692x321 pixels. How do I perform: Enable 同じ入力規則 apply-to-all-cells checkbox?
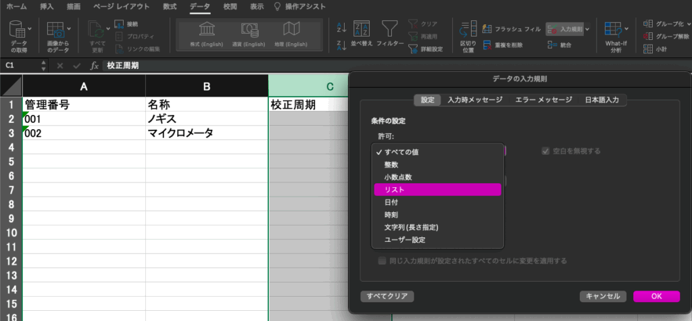pos(383,260)
